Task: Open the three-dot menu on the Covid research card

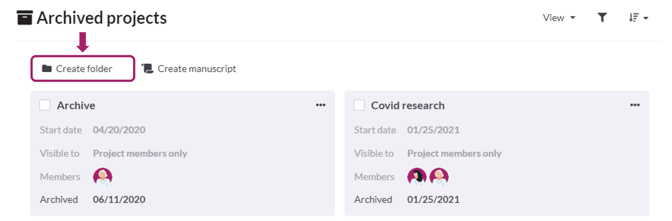Action: coord(635,105)
